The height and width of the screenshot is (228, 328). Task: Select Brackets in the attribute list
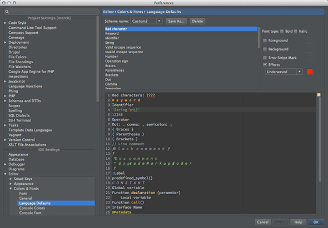coord(112,75)
